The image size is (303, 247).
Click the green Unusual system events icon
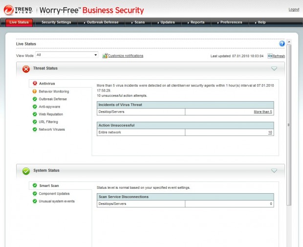pos(35,201)
